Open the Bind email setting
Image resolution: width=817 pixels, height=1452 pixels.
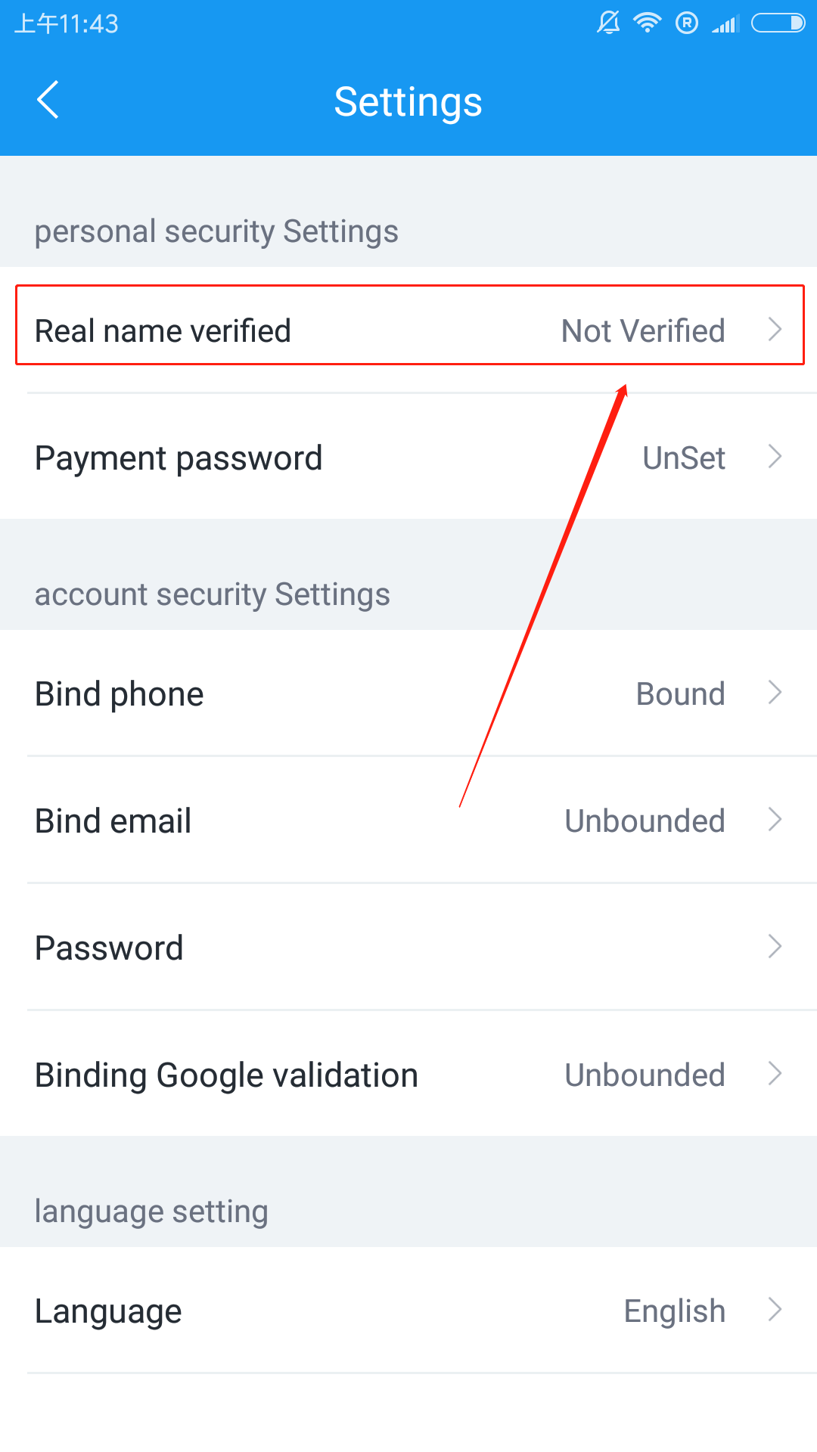tap(408, 820)
